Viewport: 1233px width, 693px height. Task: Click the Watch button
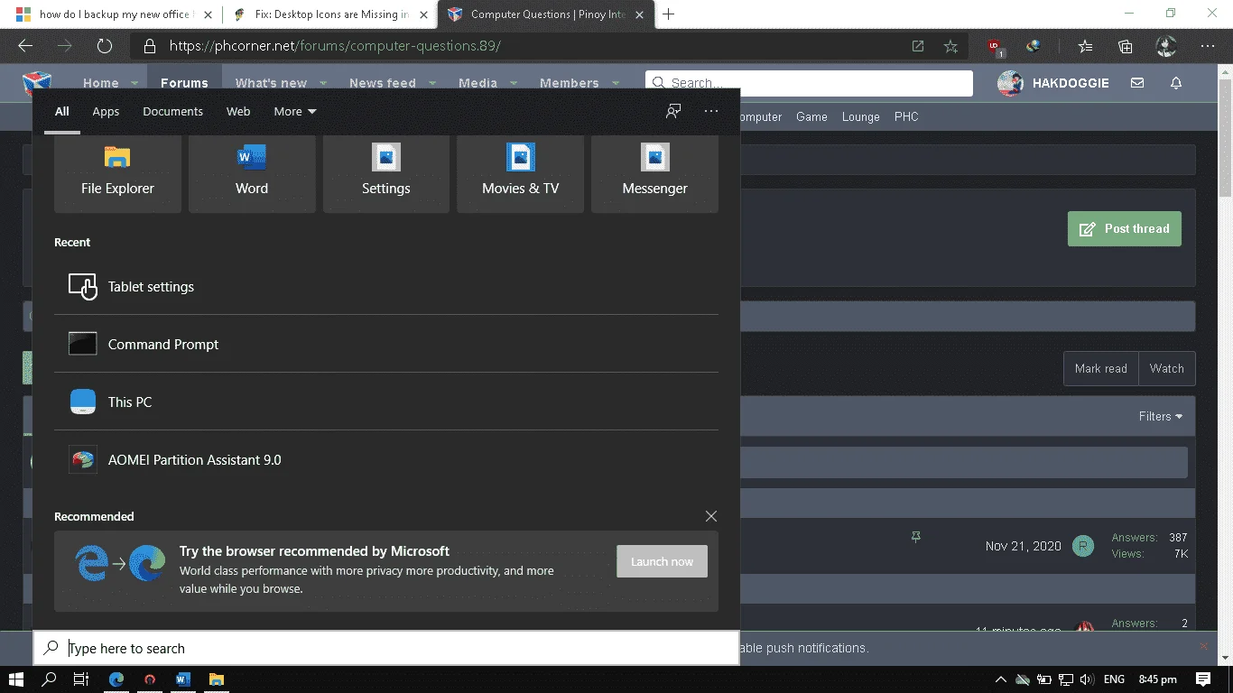click(x=1167, y=368)
